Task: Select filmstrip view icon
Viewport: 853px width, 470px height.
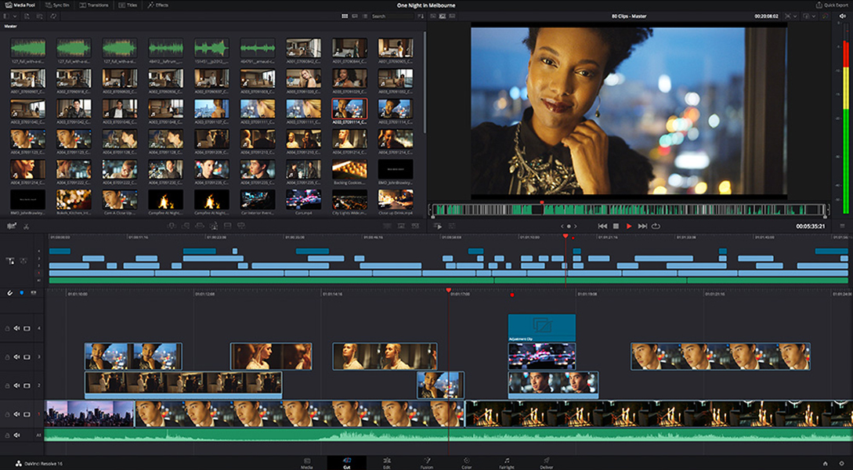Action: (x=355, y=16)
